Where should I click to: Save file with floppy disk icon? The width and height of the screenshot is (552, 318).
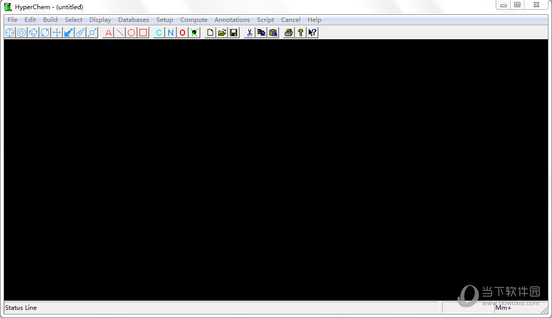(234, 33)
